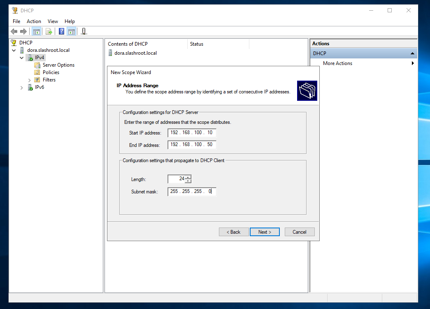430x309 pixels.
Task: Collapse the dora.slashroot.local tree node
Action: pyautogui.click(x=14, y=50)
